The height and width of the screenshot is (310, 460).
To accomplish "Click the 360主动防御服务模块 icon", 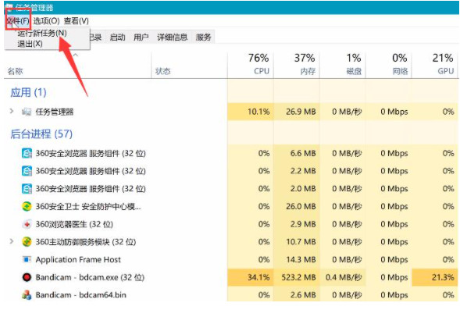I will pos(27,242).
